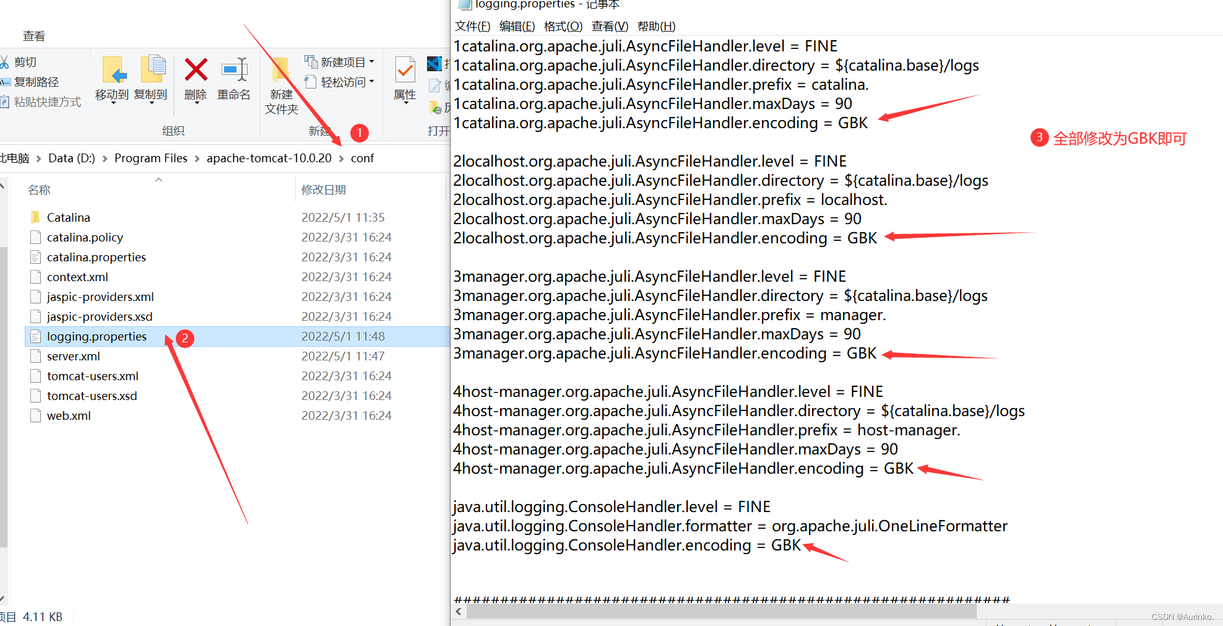
Task: Open Notepad File (文件) menu
Action: tap(472, 26)
